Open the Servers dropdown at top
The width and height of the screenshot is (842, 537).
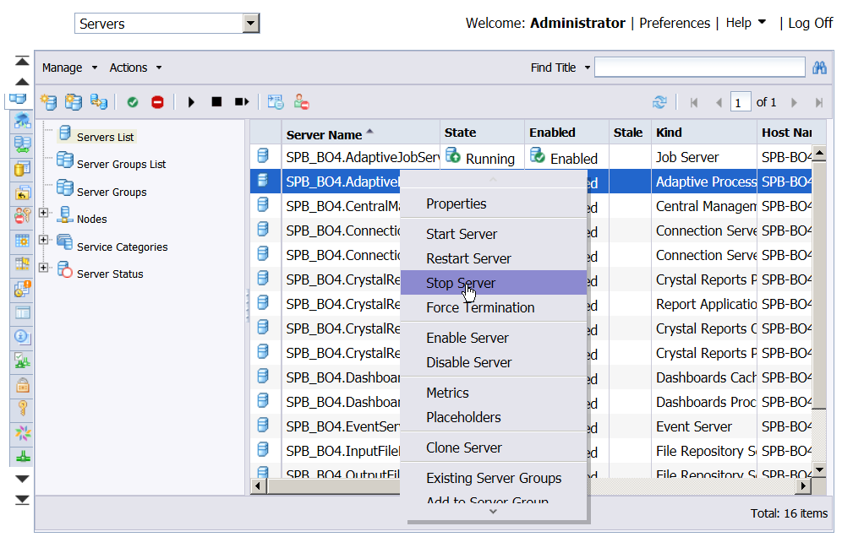pos(251,24)
